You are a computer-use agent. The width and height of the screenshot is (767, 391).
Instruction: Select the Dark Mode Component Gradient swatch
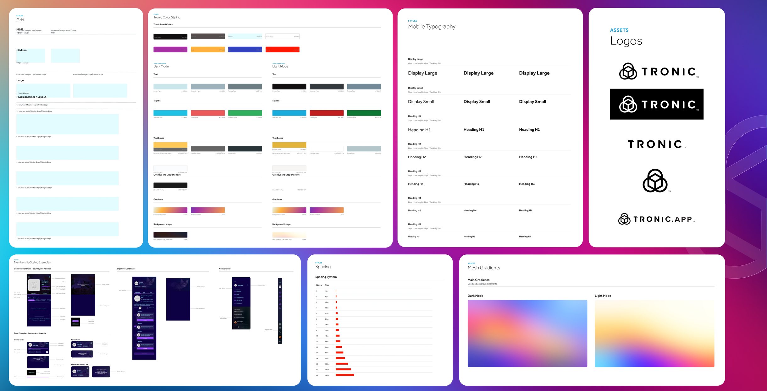click(170, 210)
